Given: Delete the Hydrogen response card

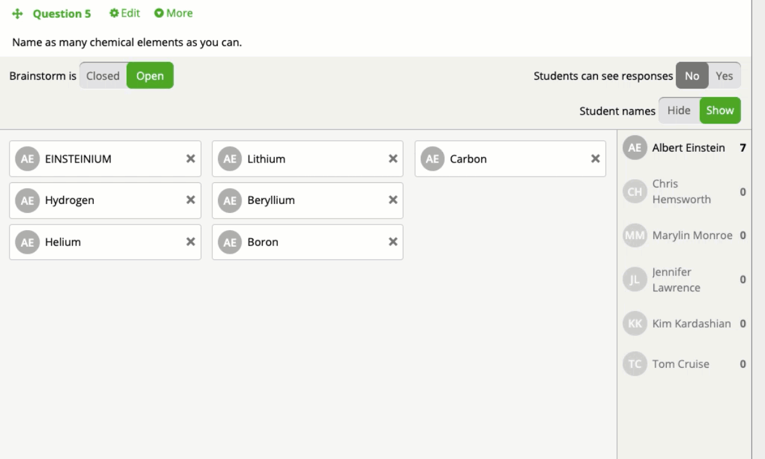Looking at the screenshot, I should click(x=190, y=200).
